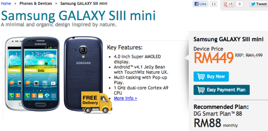This screenshot has width=268, height=131.
Task: Click the Samsung GALAXY SIII mini page title
Action: pos(78,16)
